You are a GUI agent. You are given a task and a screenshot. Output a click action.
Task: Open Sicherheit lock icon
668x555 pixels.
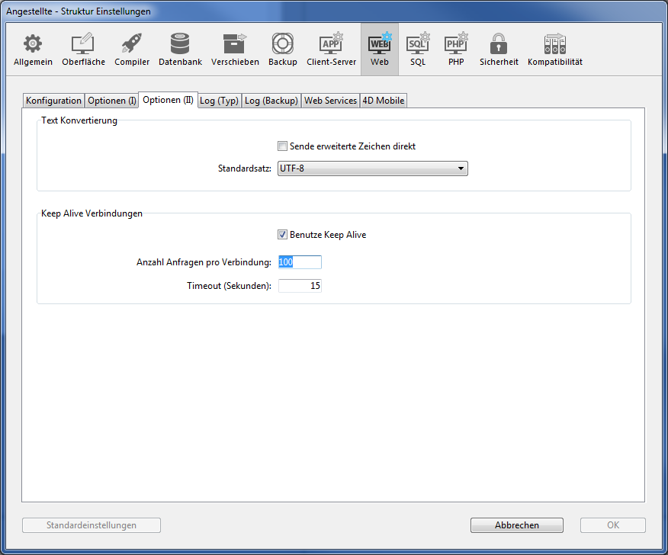499,49
